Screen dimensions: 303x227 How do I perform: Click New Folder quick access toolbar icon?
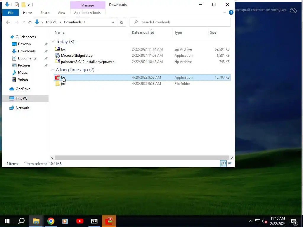pos(23,5)
